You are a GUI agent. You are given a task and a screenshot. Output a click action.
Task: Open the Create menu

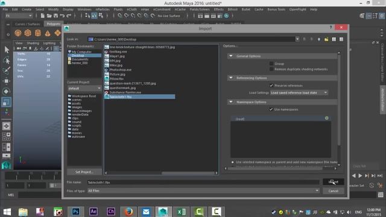[27, 10]
